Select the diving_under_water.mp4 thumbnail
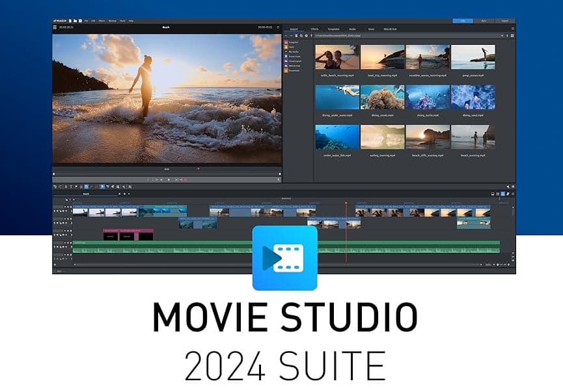 (337, 97)
